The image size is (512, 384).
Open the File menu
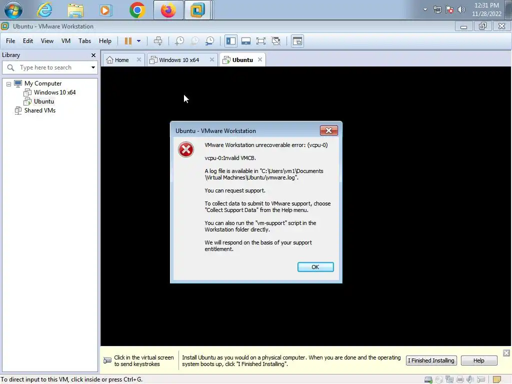click(x=10, y=41)
